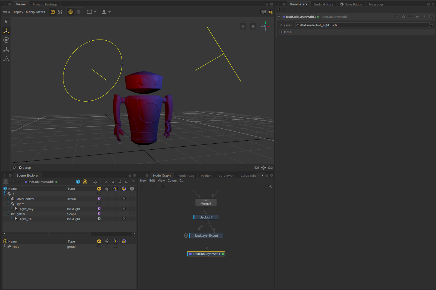Click the Merge3 node
The image size is (436, 290).
pyautogui.click(x=206, y=203)
